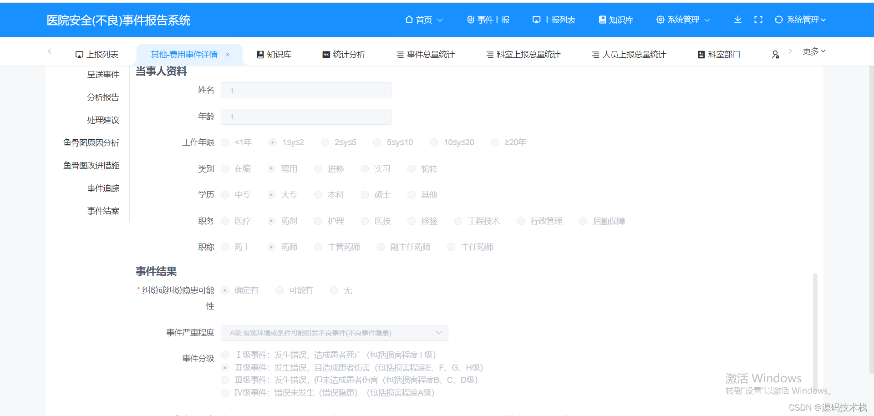Click the 上报列表 monitor icon in header

coord(536,20)
